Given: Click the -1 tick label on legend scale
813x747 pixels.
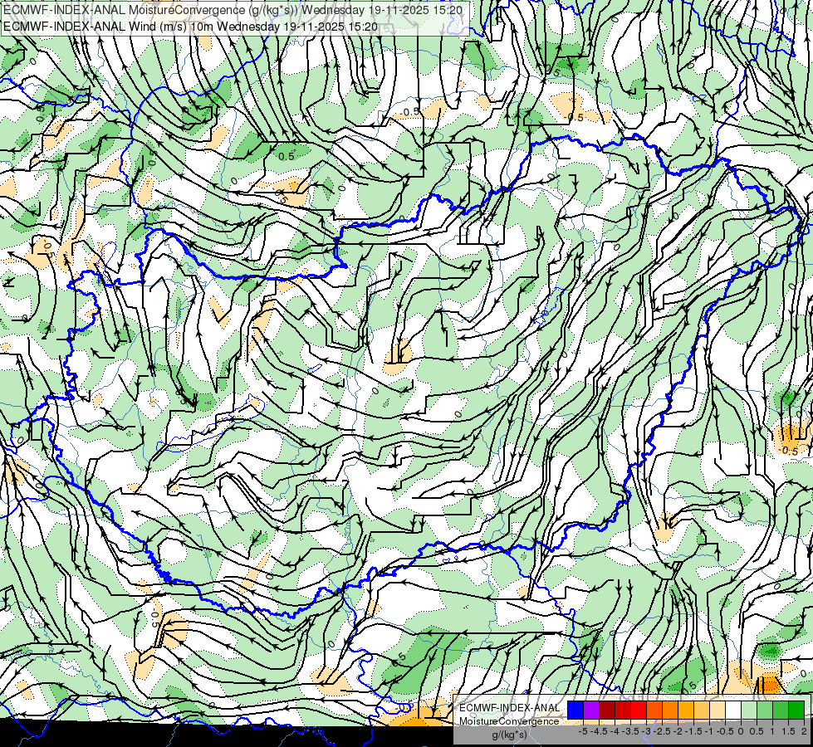Looking at the screenshot, I should 710,731.
